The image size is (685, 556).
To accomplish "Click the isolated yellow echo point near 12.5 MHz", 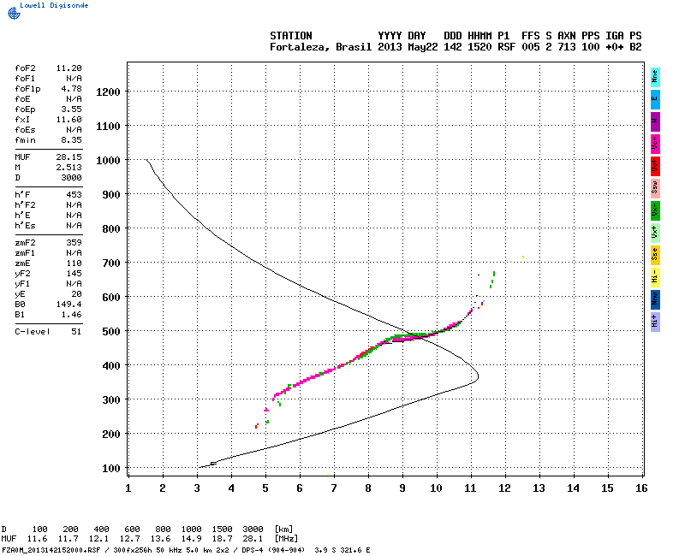I will (523, 257).
